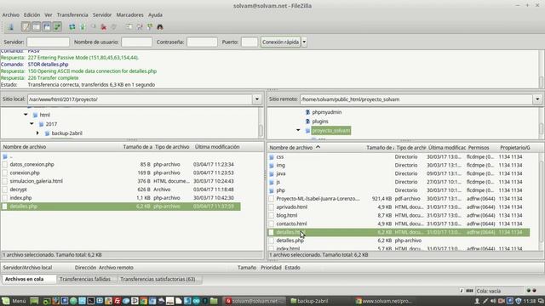Open the Transferencia menu
This screenshot has width=545, height=306.
[72, 15]
